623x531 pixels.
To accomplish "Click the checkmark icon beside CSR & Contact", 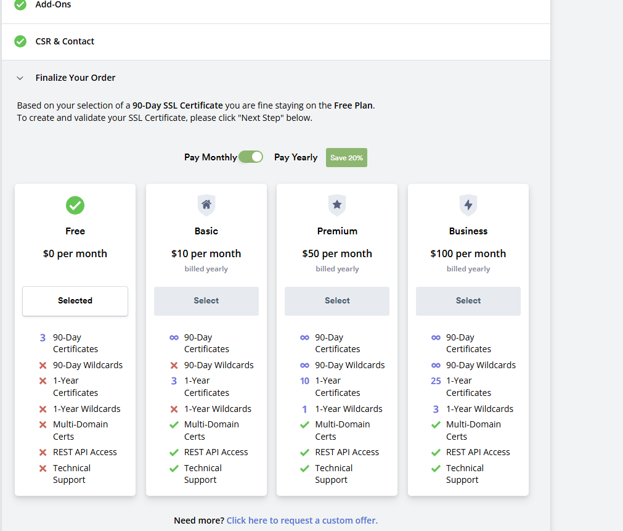I will 20,41.
